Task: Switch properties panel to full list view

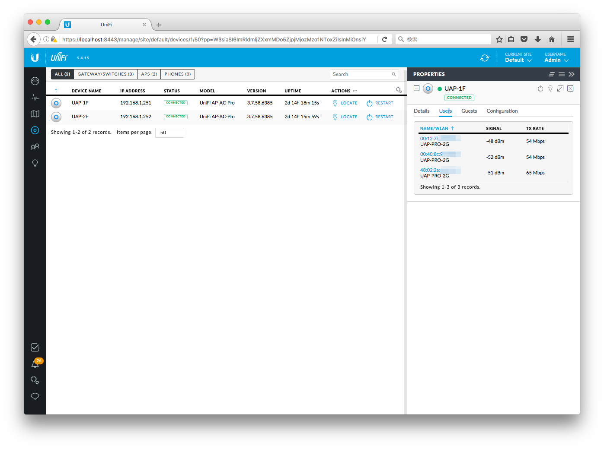Action: click(562, 74)
